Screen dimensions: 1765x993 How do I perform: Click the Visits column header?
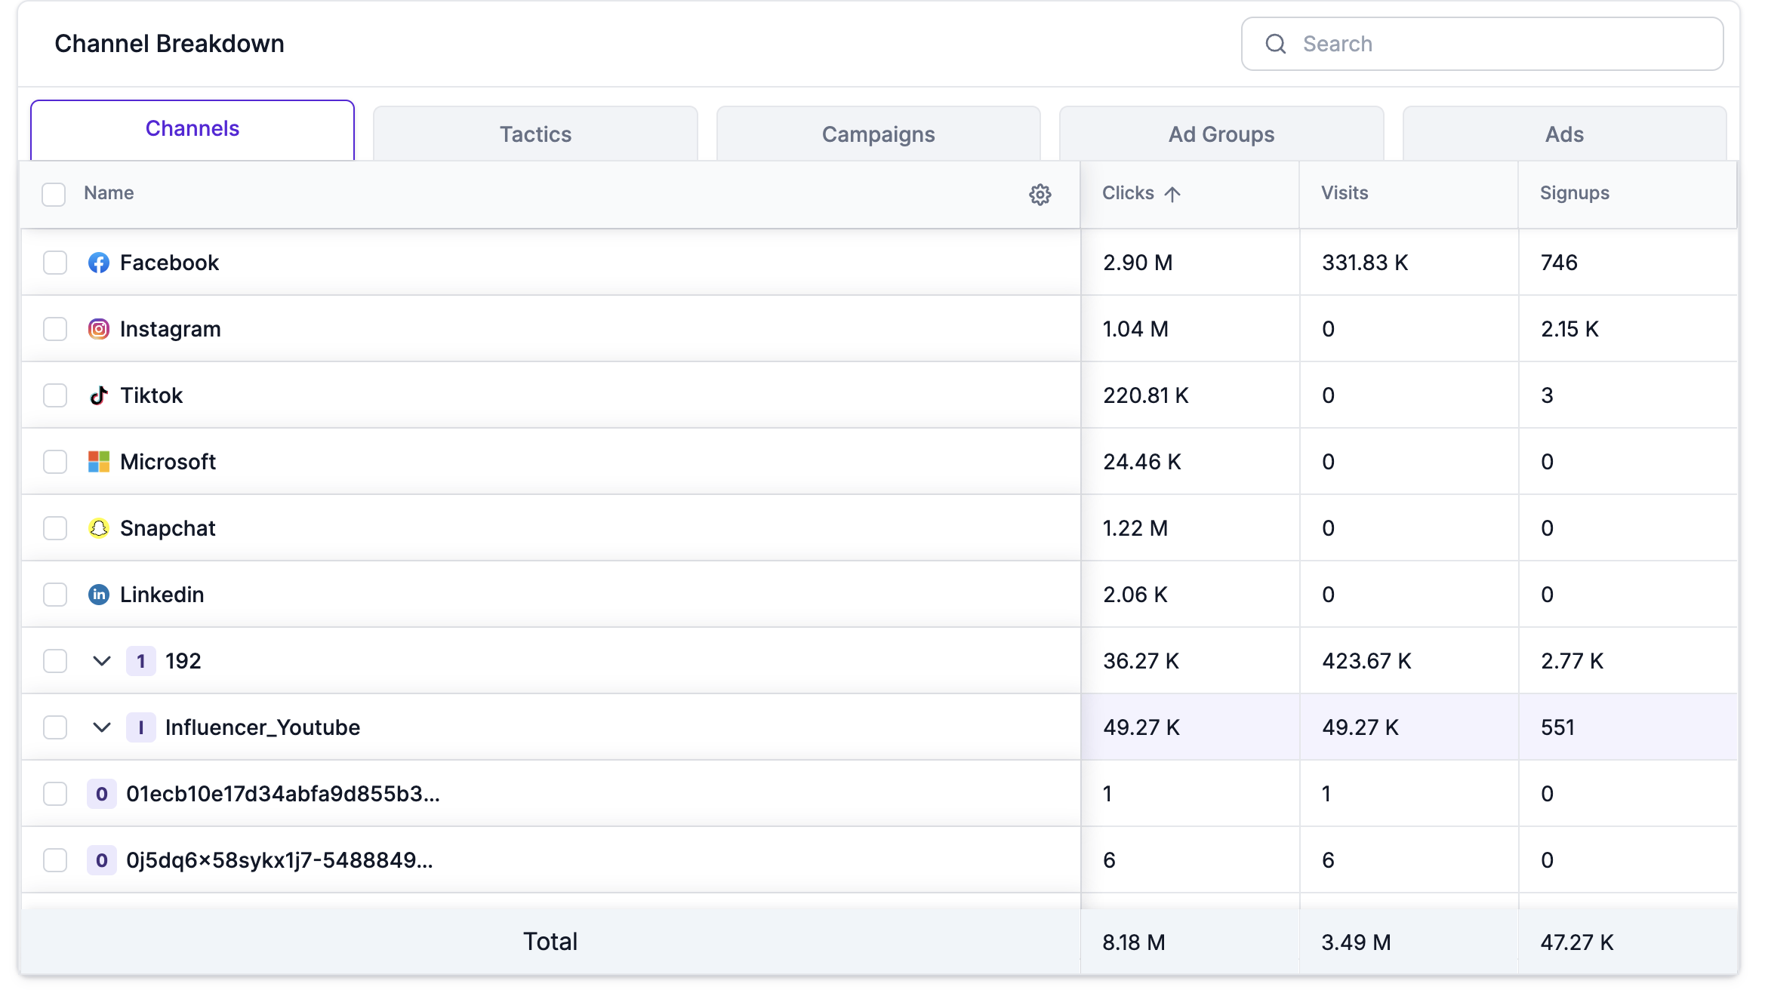point(1344,193)
